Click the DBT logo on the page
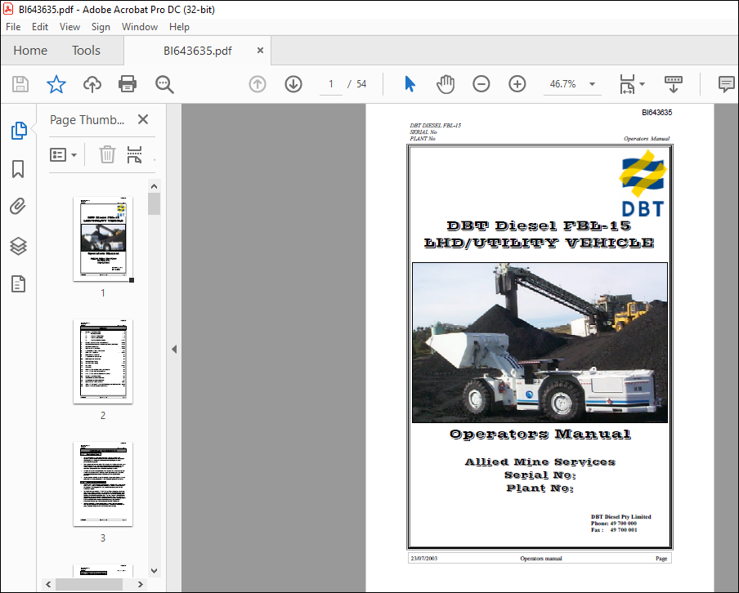739x593 pixels. [x=643, y=183]
